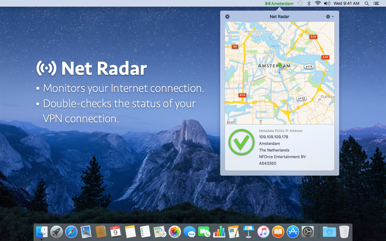Open Calendar icon showing SEP 9
This screenshot has height=241, width=386.
pos(116,232)
